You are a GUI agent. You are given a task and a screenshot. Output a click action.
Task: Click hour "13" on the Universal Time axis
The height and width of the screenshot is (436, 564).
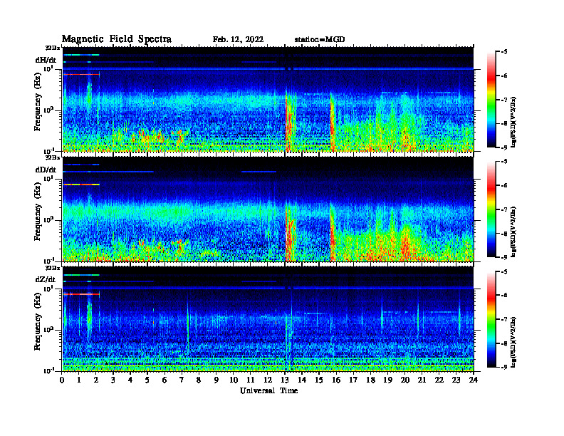pos(285,380)
